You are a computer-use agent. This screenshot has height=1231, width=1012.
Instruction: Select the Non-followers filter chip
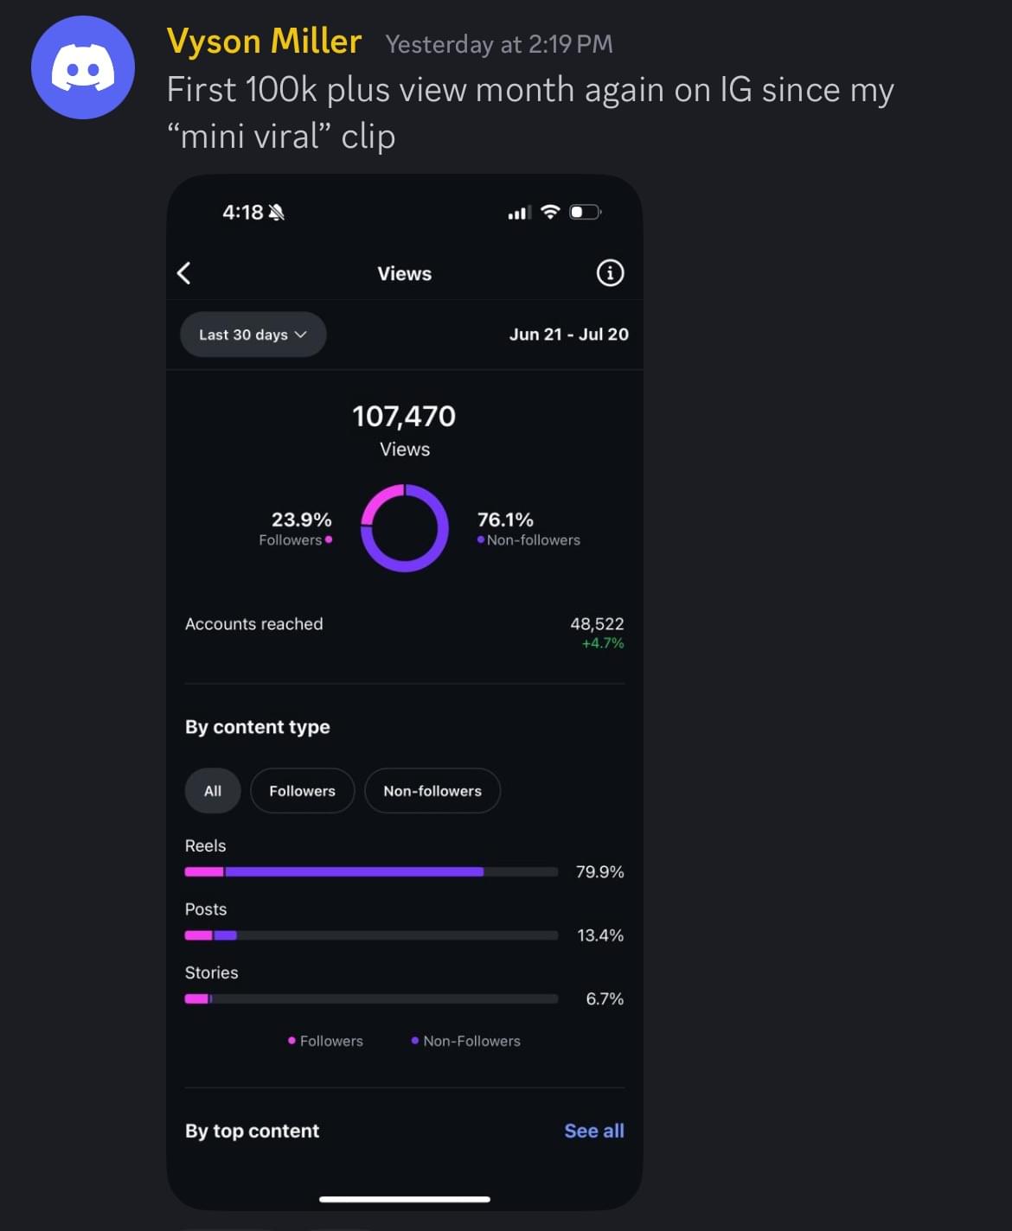pos(432,790)
